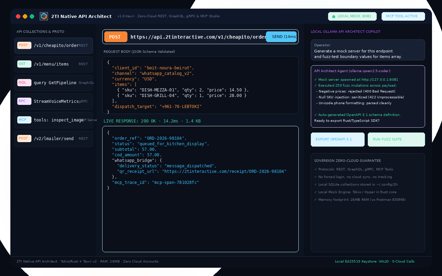This screenshot has height=276, width=442.
Task: Click the "SOVEREIGN ZERO-CLOUD GUARANTEE" heading
Action: coord(347,161)
